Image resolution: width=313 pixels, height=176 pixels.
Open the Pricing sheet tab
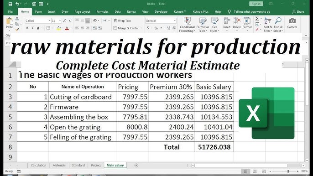[96, 165]
